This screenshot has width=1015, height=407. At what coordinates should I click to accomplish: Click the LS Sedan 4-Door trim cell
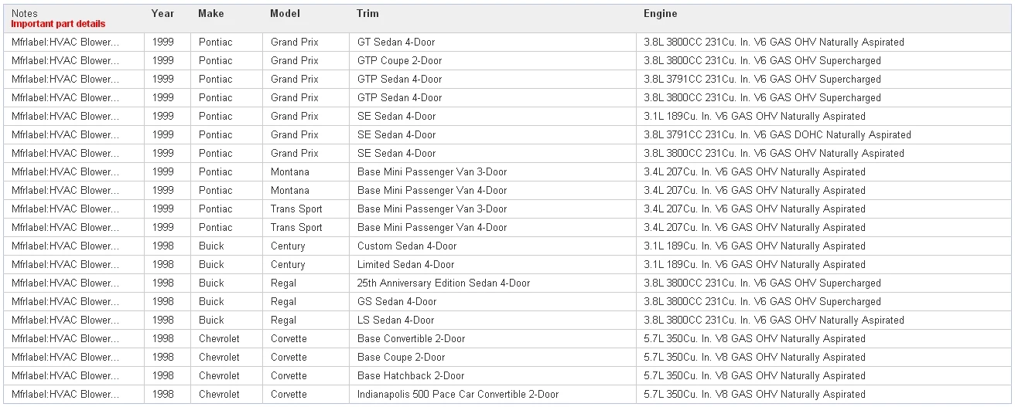[395, 321]
